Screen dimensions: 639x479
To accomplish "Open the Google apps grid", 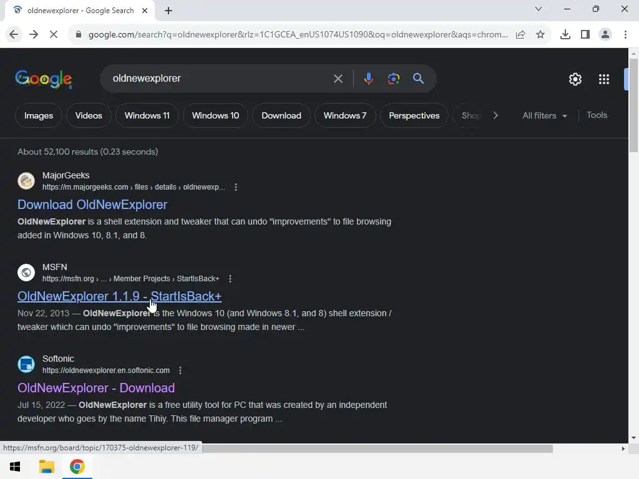I will [x=604, y=79].
